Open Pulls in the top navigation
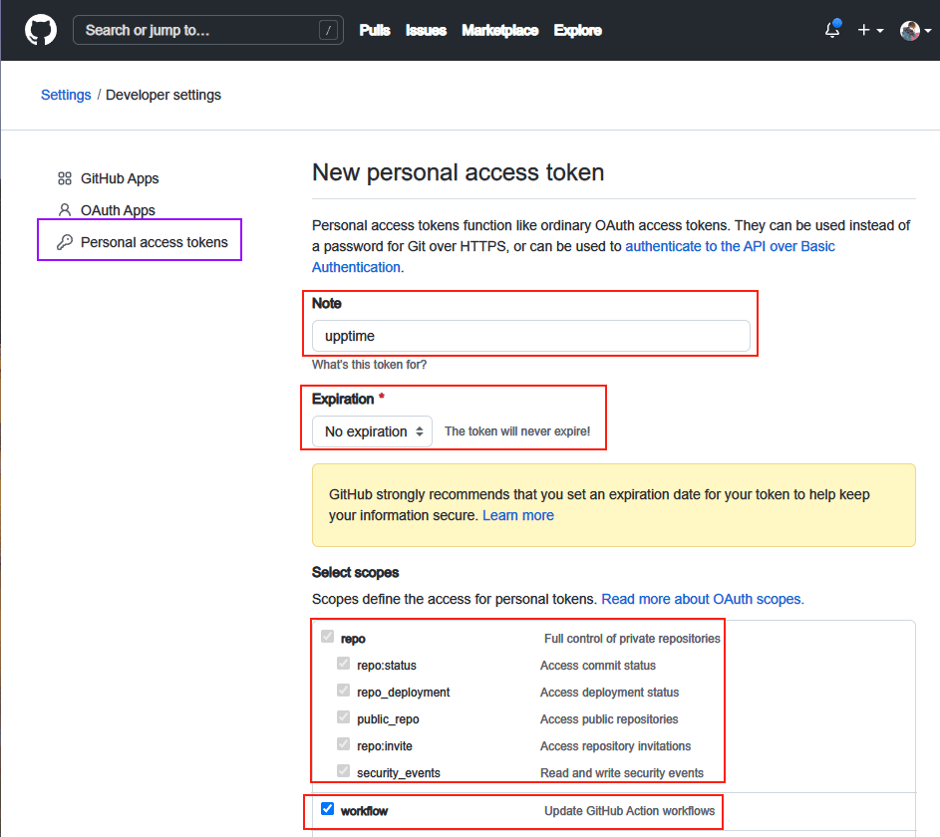The image size is (940, 837). [x=375, y=30]
